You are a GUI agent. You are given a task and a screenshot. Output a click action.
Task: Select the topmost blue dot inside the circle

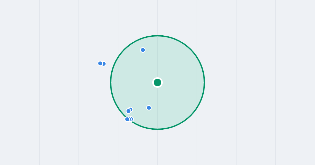pos(143,50)
